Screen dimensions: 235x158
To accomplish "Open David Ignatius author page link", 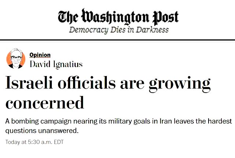I will [x=56, y=65].
